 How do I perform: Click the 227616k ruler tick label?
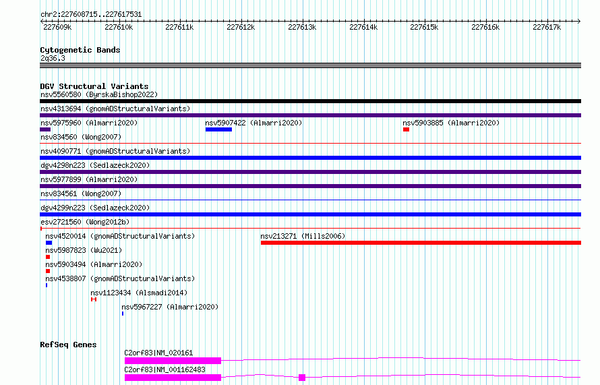[485, 27]
